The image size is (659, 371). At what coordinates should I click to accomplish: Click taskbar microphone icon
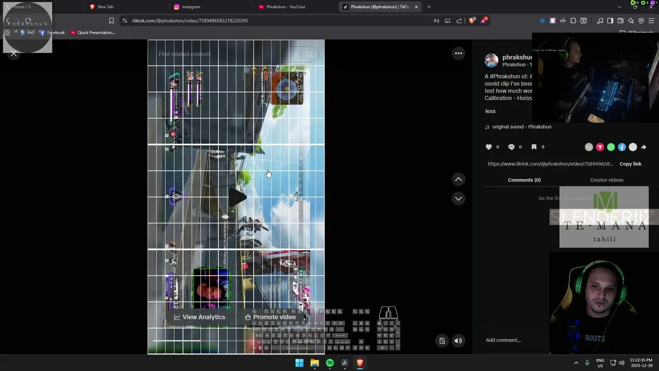point(587,363)
